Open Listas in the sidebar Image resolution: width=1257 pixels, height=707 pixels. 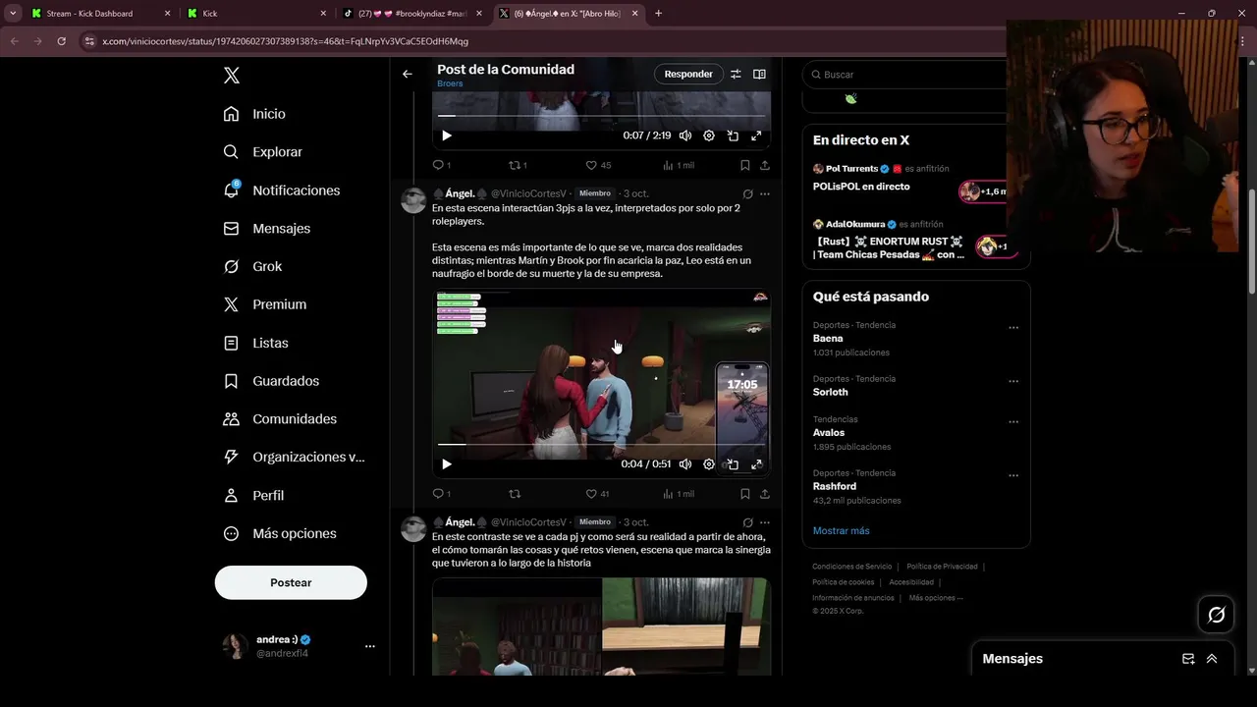coord(255,343)
